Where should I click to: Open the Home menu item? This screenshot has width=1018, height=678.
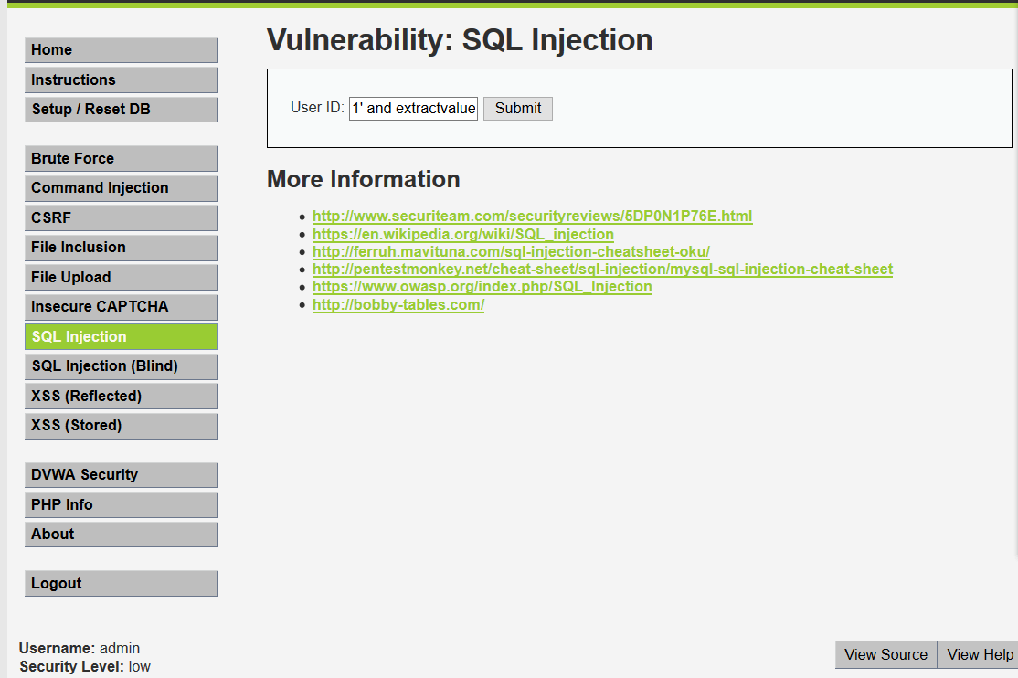[x=122, y=50]
